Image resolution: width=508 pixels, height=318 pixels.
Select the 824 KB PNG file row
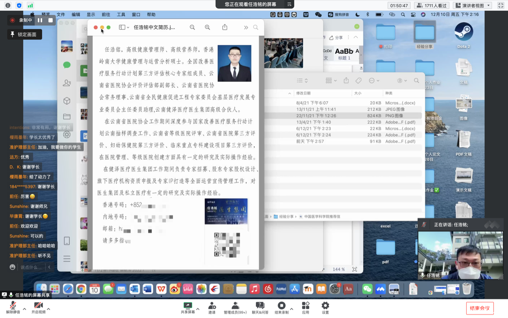343,116
